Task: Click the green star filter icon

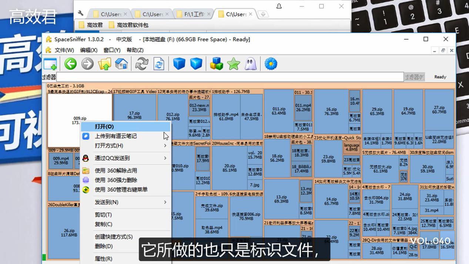Action: point(234,63)
